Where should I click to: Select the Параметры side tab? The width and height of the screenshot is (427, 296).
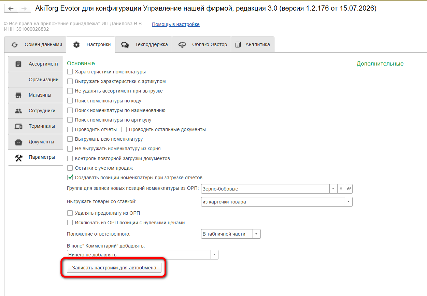(x=35, y=157)
